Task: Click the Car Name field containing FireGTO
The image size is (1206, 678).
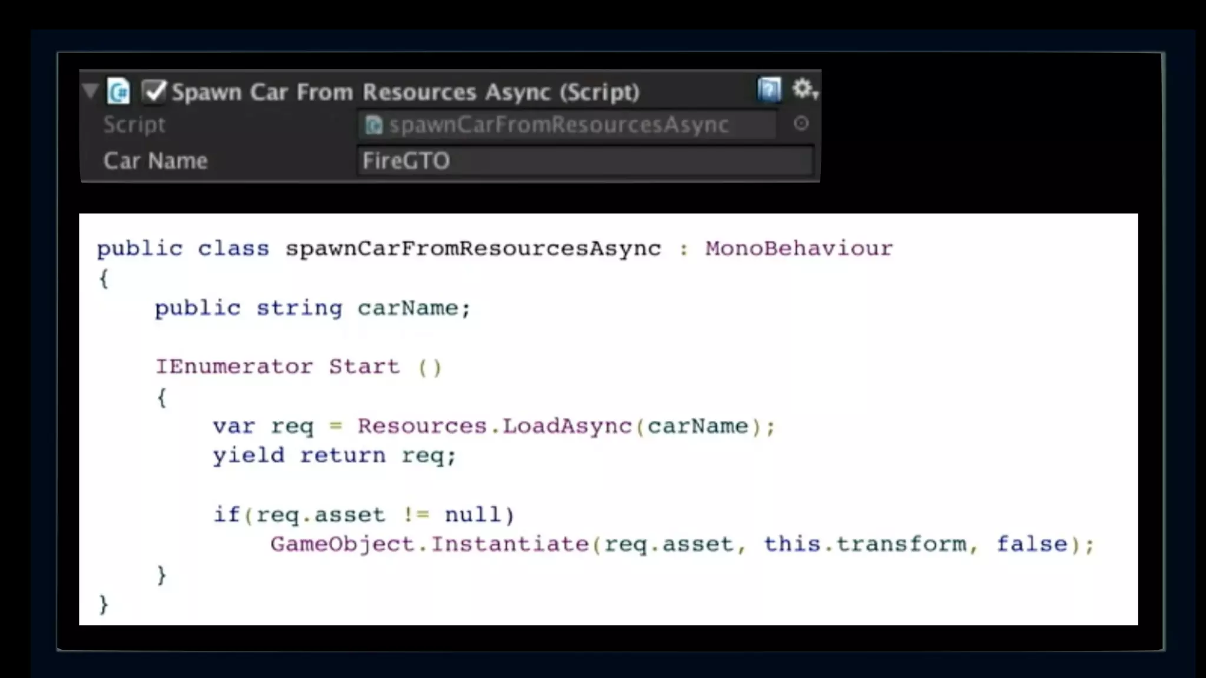Action: tap(584, 161)
